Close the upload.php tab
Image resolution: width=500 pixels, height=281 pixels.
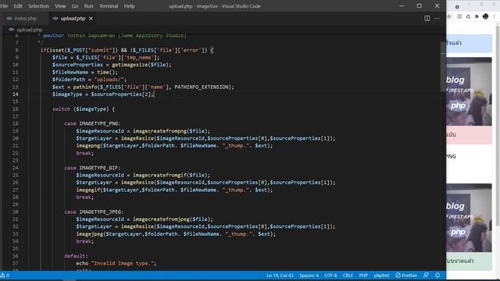(x=91, y=19)
